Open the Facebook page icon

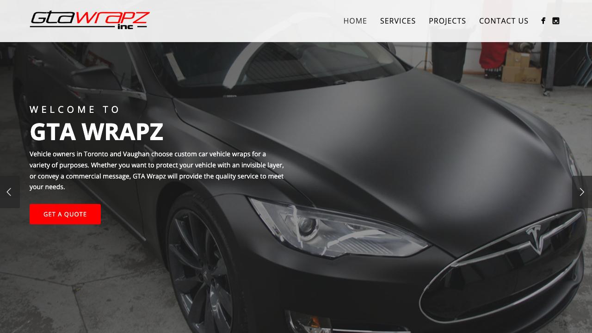(x=543, y=21)
